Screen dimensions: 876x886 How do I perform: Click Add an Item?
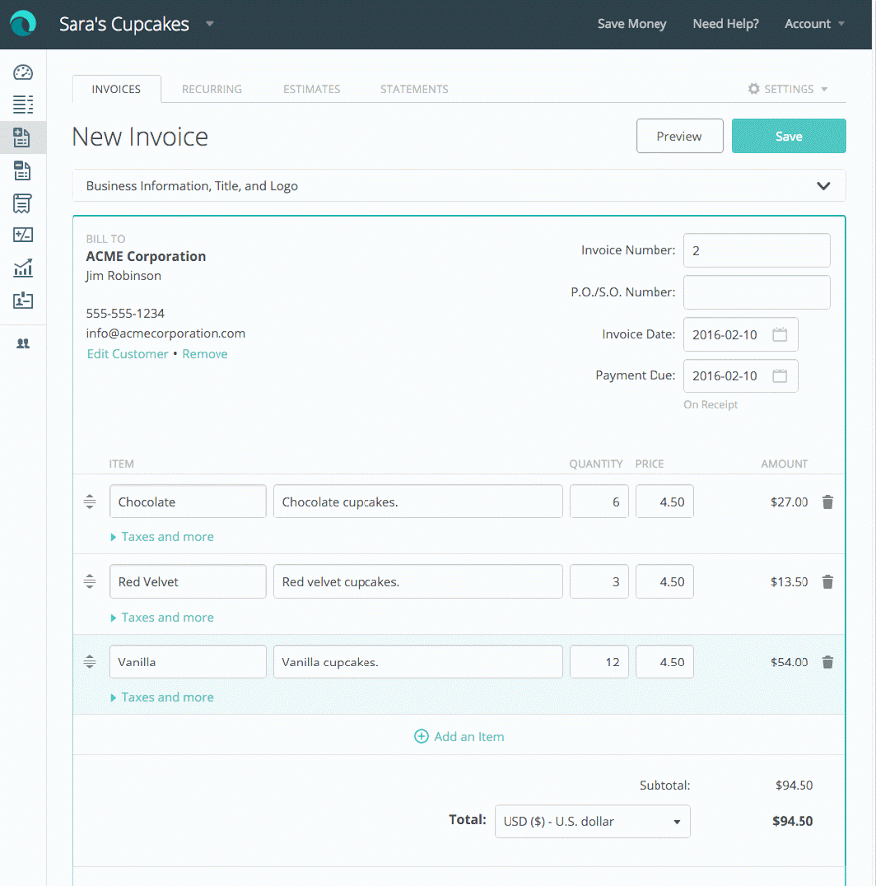[x=459, y=737]
